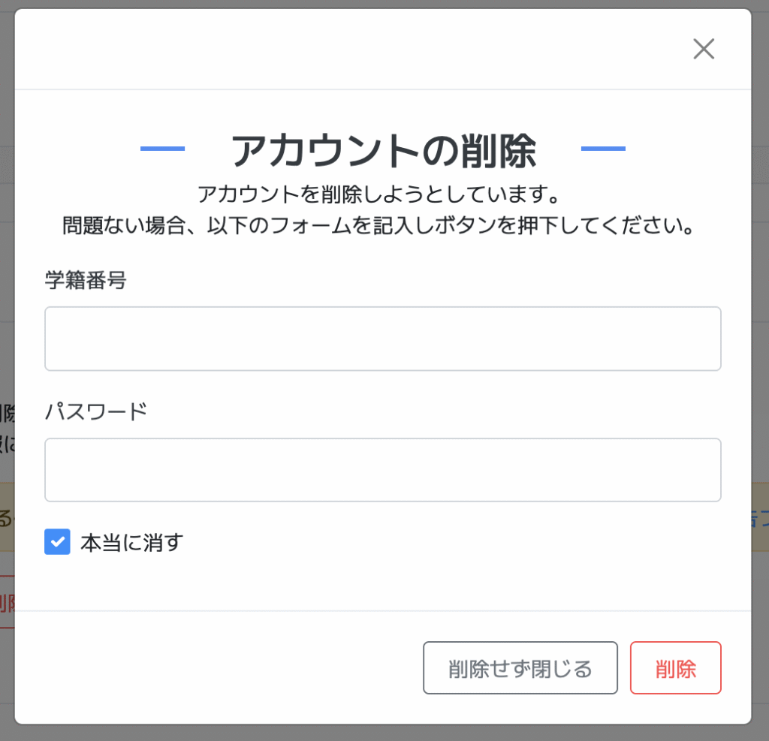Click the dimmed backdrop below the dialog
The width and height of the screenshot is (769, 741).
tap(383, 733)
